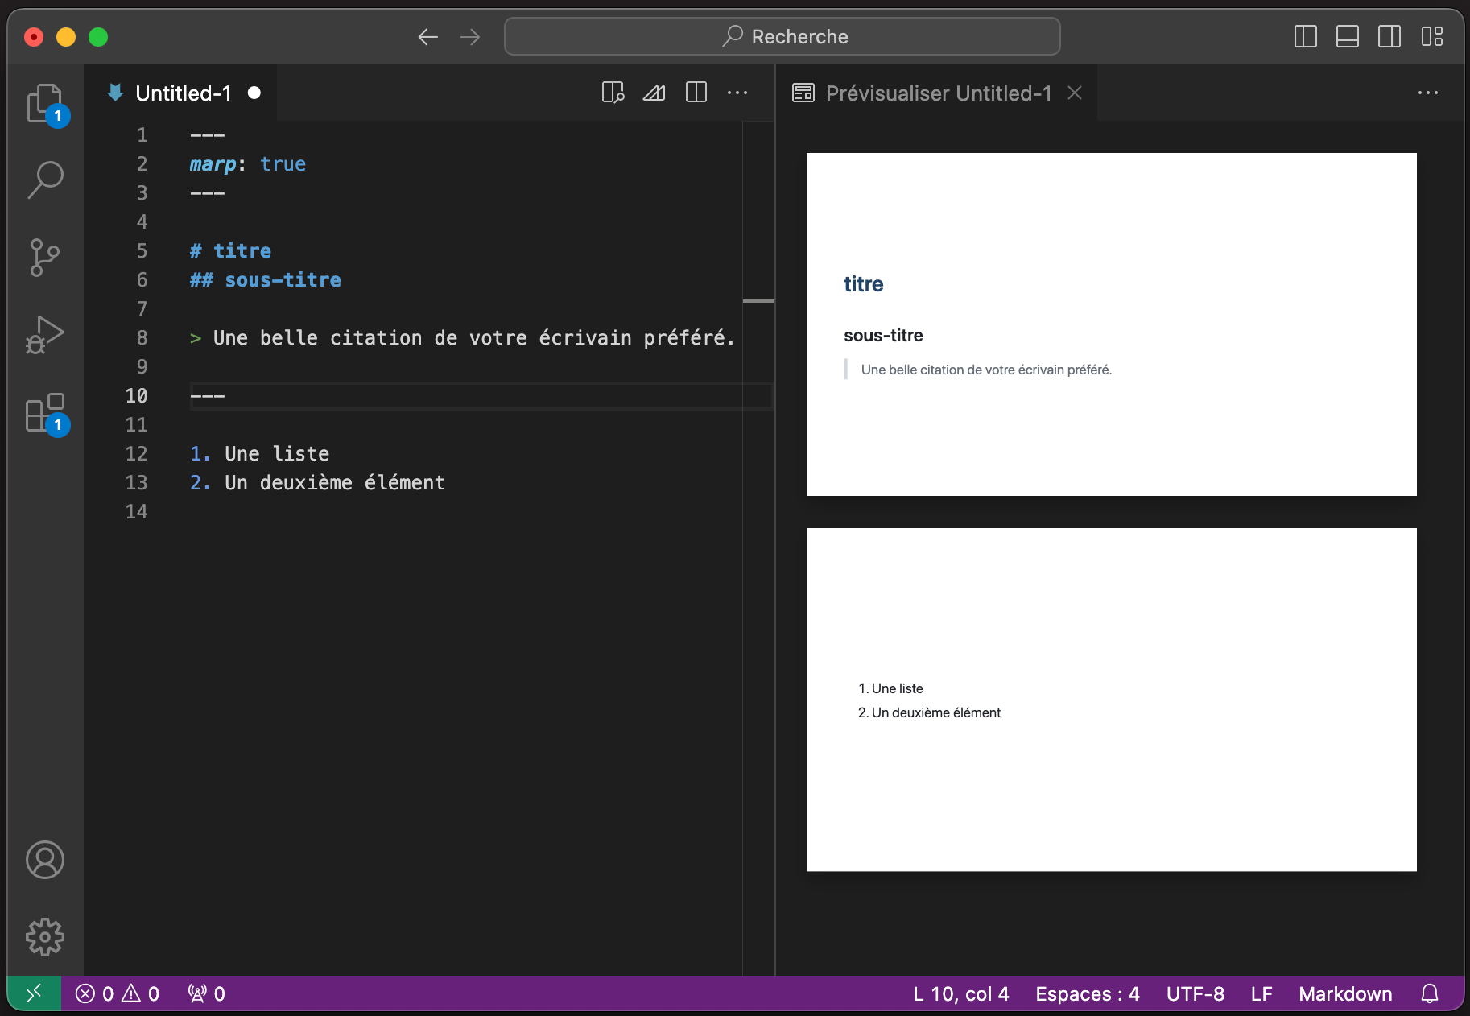The image size is (1470, 1016).
Task: Click the '2. Un deuxième élément' editor line
Action: [x=317, y=483]
